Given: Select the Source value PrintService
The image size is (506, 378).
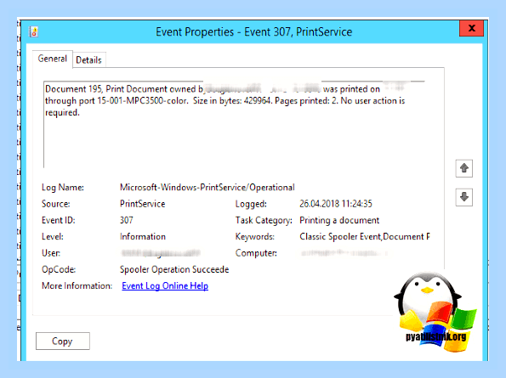Looking at the screenshot, I should tap(142, 204).
